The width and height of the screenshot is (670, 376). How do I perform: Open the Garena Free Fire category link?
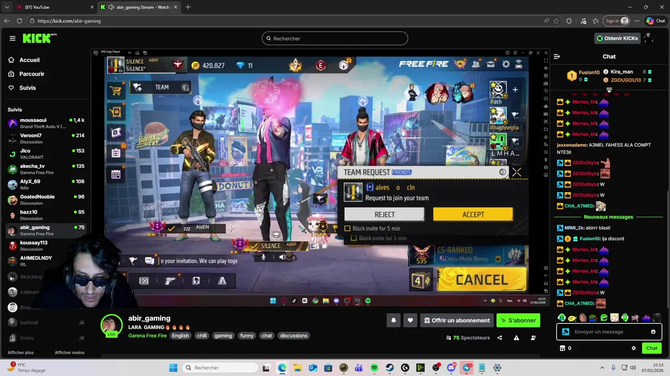point(148,336)
